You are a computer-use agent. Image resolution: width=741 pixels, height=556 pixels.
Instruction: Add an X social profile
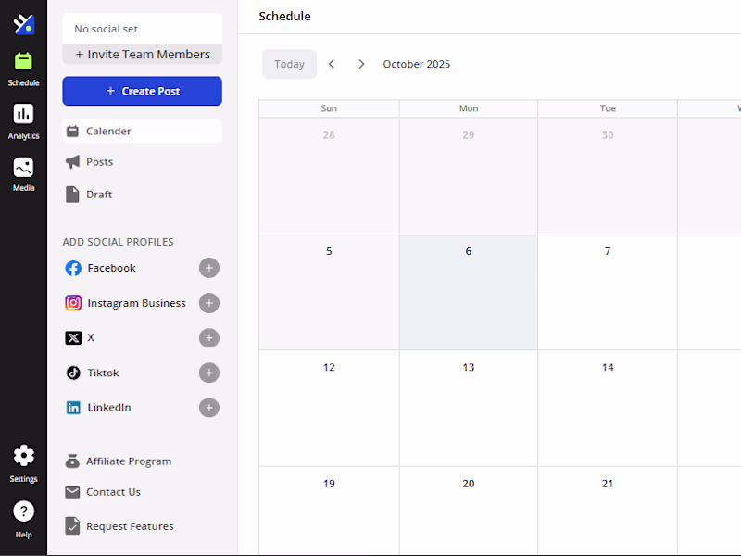pos(209,337)
